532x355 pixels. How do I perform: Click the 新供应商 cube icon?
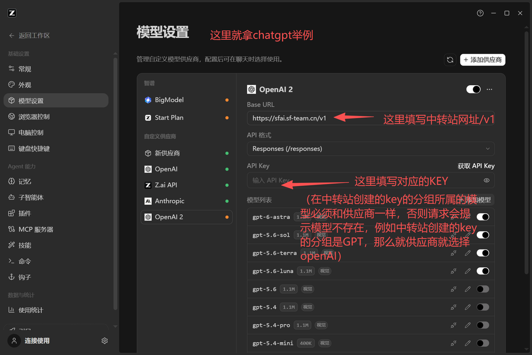148,153
